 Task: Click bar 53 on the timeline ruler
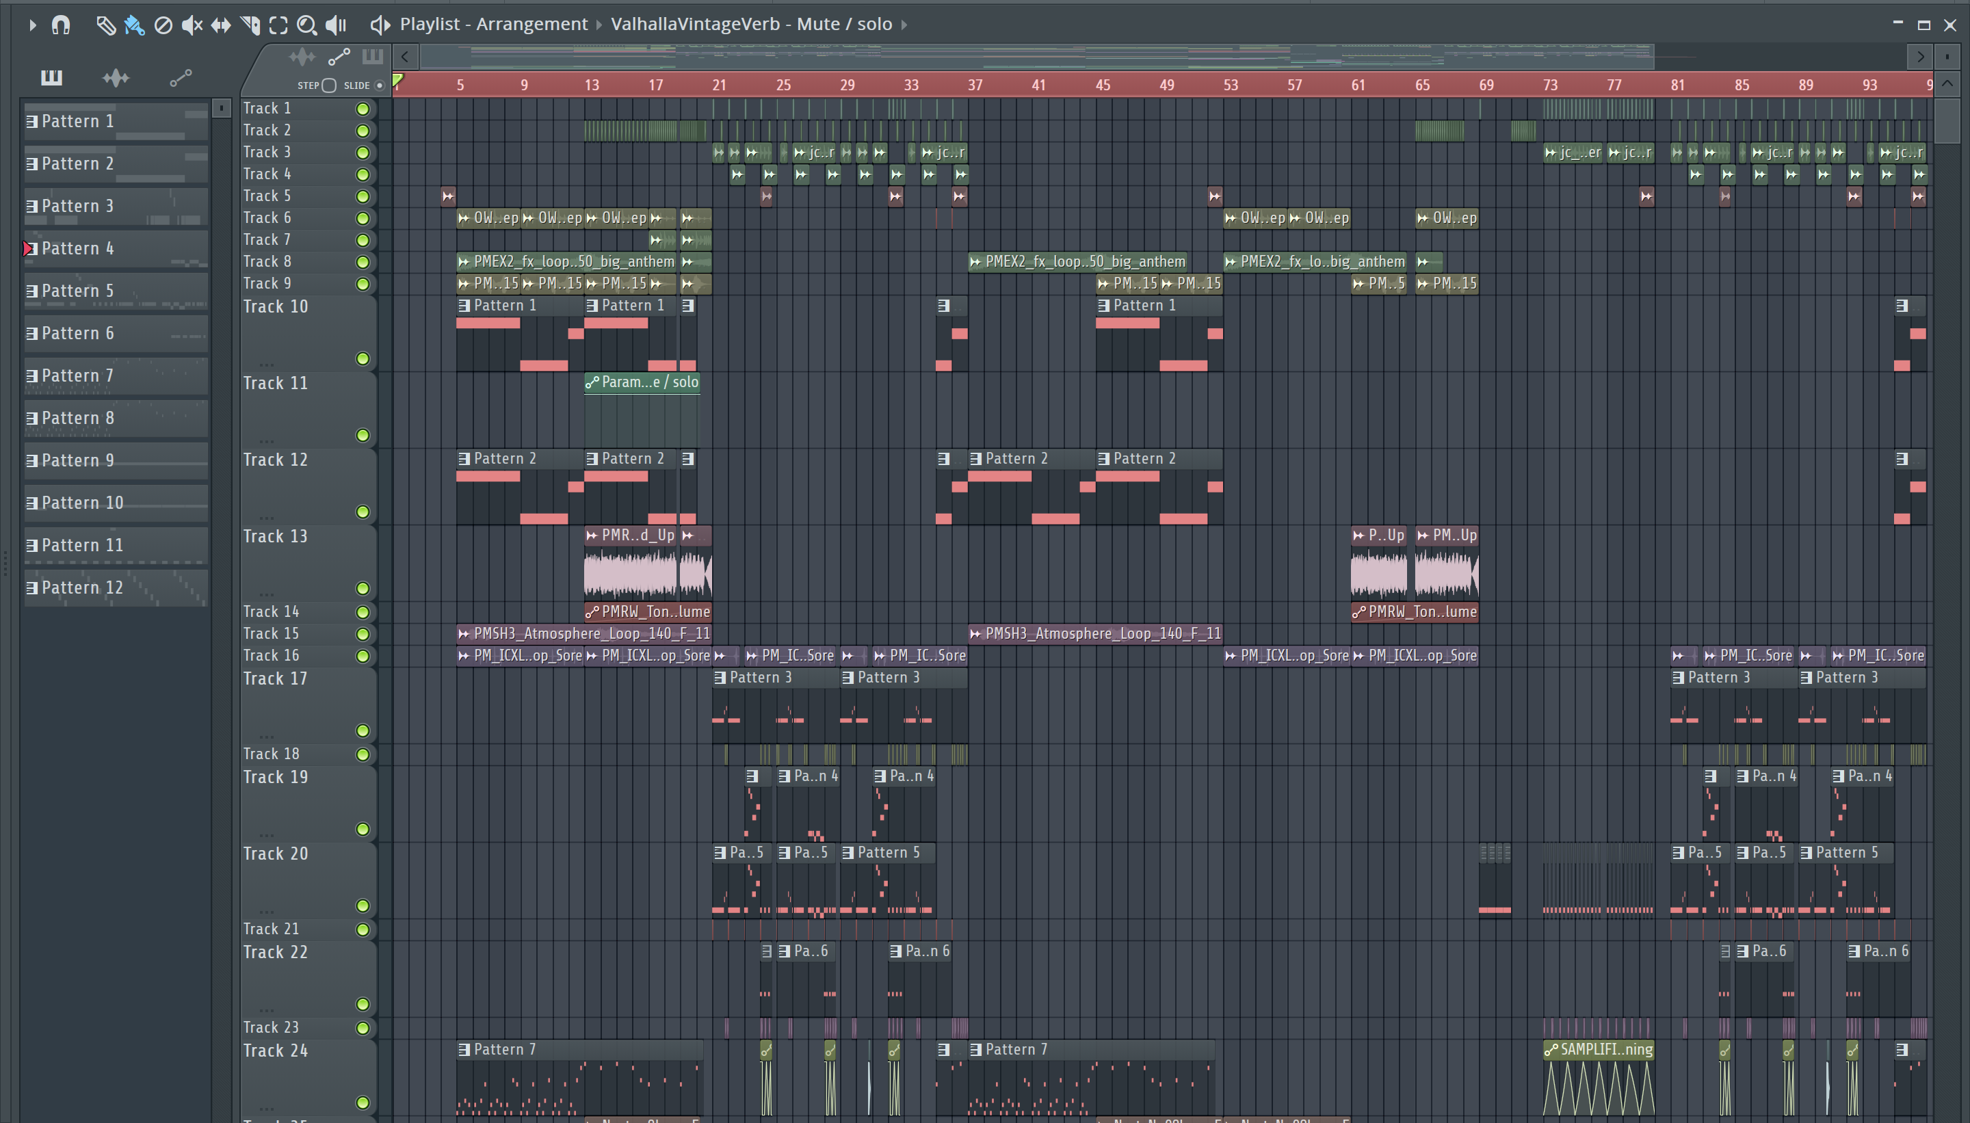pyautogui.click(x=1231, y=85)
